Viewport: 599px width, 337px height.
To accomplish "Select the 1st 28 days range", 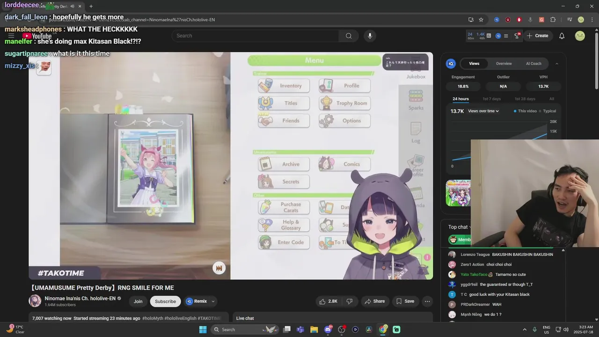I will 525,99.
